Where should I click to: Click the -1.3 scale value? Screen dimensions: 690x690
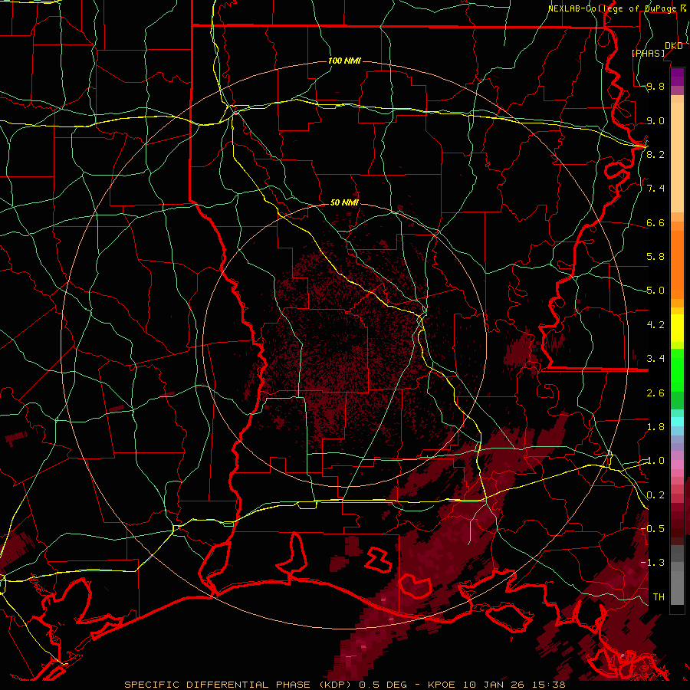[652, 563]
